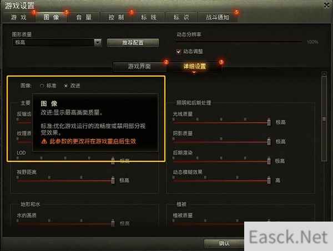Click the 光线质量 slider handle
333x251 pixels.
(x=269, y=122)
